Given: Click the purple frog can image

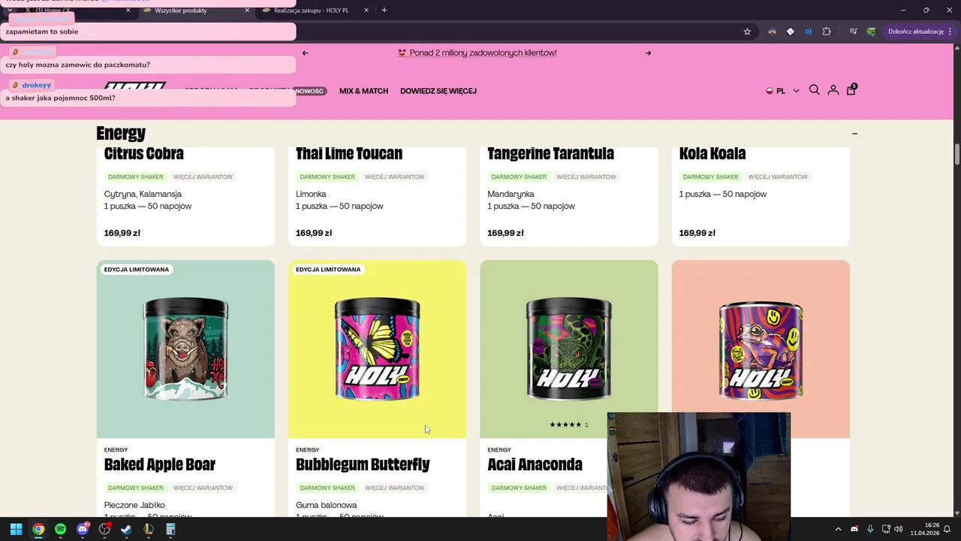Looking at the screenshot, I should pyautogui.click(x=761, y=350).
